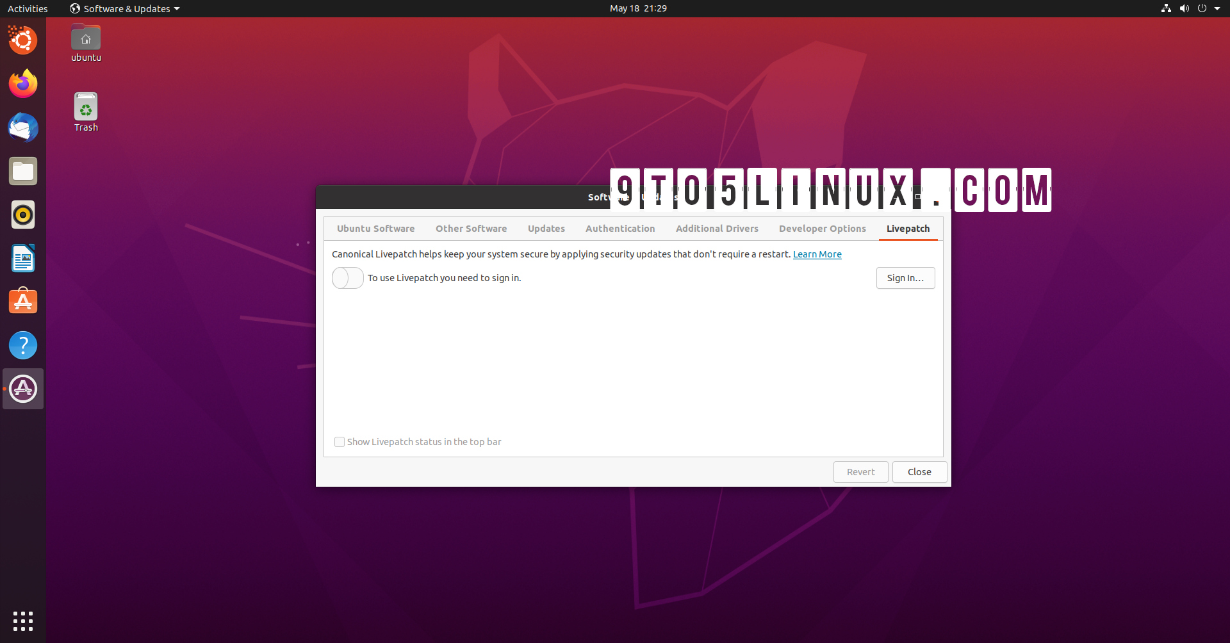Select the Additional Drivers tab

[x=717, y=229]
